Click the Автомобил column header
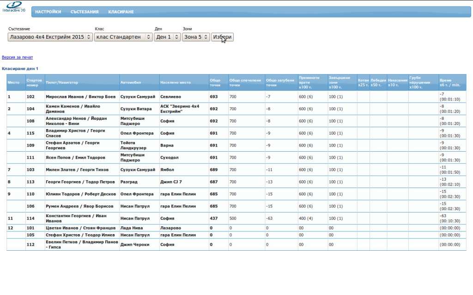 pyautogui.click(x=129, y=83)
